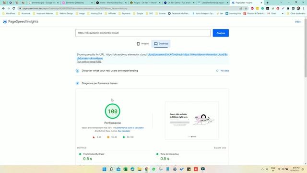Click the blue checkmark To Do taskbar icon
307x173 pixels.
click(x=182, y=169)
